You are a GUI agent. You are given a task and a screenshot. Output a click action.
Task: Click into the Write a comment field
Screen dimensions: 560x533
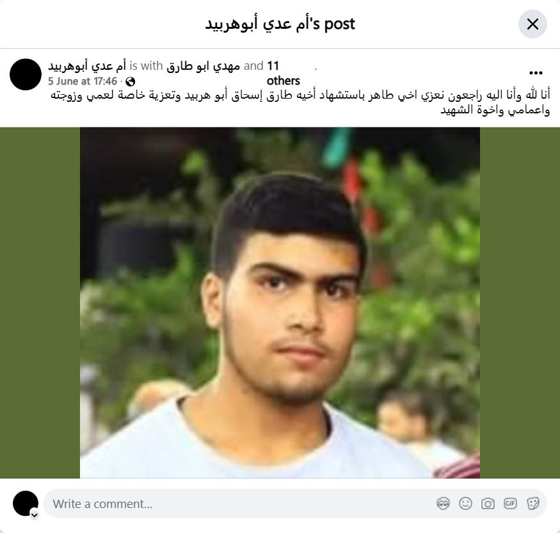pyautogui.click(x=243, y=504)
